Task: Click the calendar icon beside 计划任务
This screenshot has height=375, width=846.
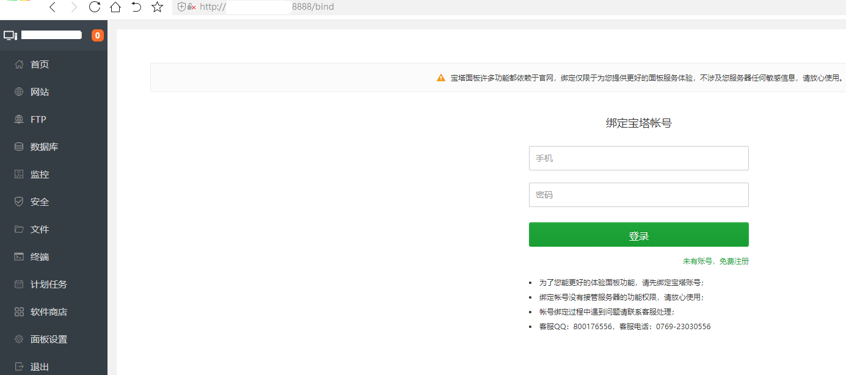Action: click(19, 284)
